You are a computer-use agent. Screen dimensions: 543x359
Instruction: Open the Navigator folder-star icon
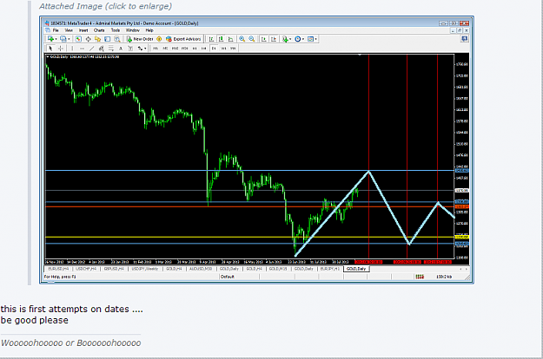[x=97, y=39]
